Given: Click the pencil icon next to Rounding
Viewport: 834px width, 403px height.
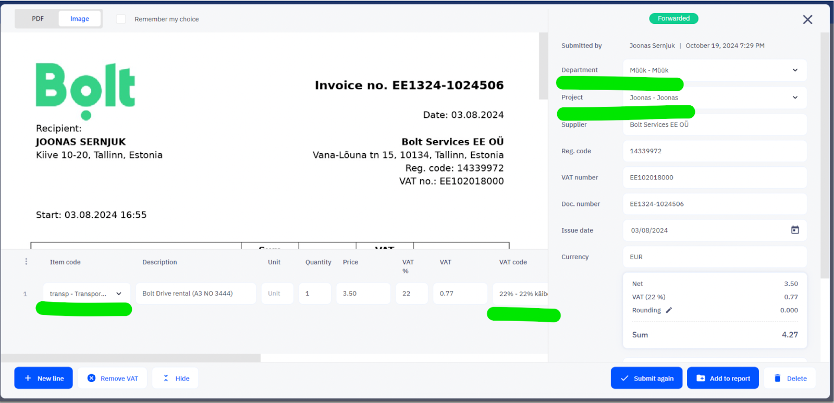Looking at the screenshot, I should pos(669,310).
